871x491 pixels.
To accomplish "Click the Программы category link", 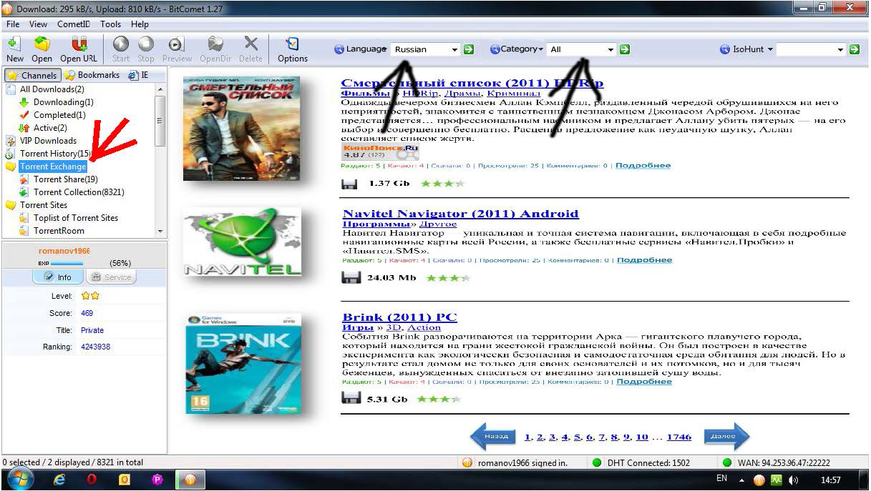I will tap(375, 224).
